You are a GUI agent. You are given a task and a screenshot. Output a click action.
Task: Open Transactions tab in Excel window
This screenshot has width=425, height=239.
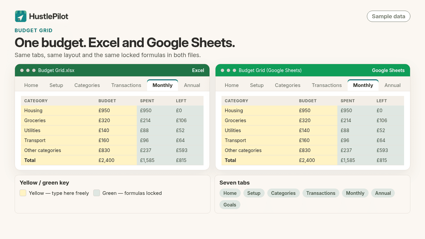coord(126,85)
